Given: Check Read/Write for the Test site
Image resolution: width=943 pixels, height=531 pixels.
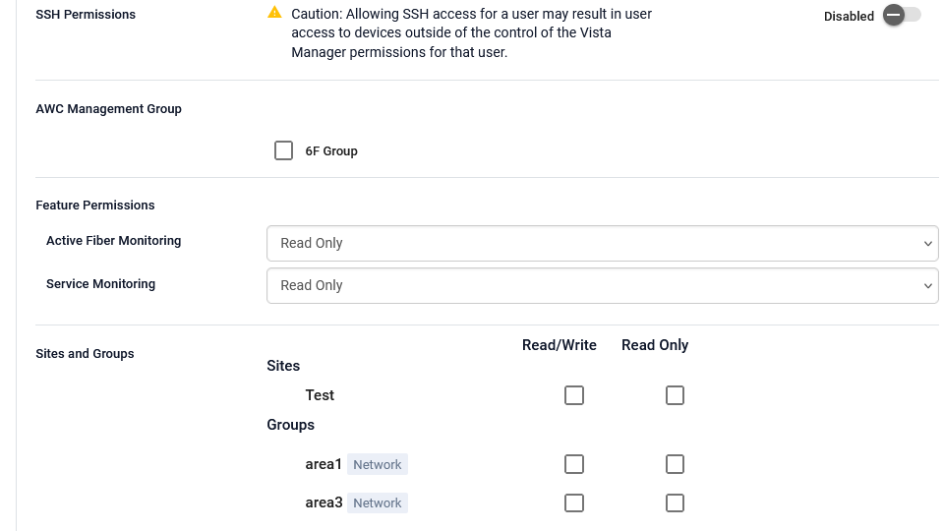Looking at the screenshot, I should tap(574, 395).
